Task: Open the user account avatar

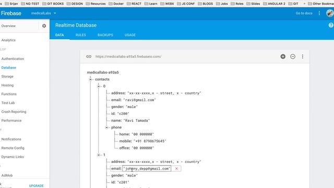Action: point(330,13)
